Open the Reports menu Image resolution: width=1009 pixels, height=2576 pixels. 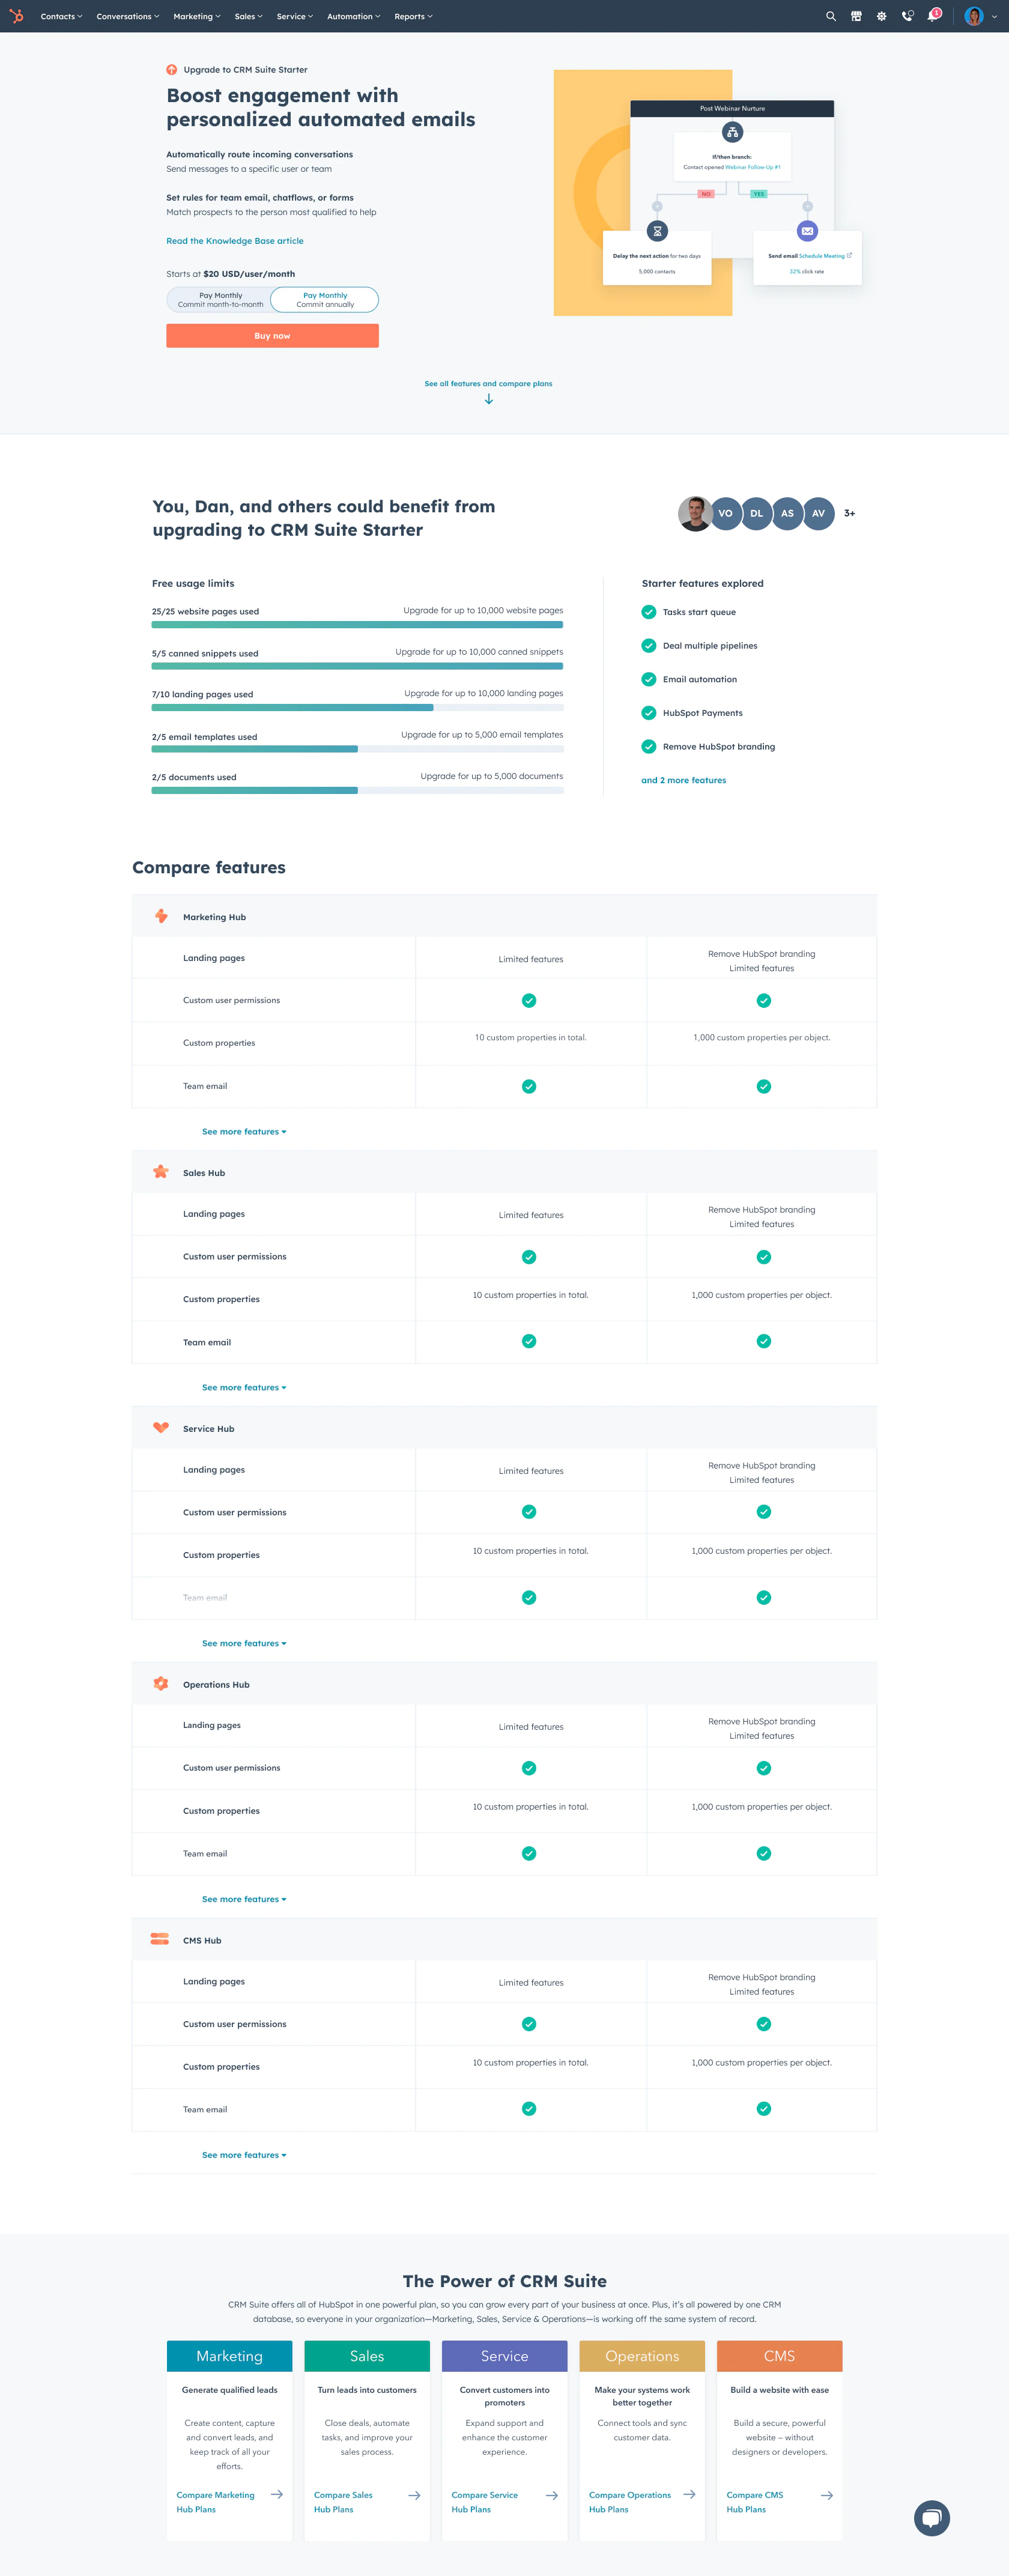[413, 16]
